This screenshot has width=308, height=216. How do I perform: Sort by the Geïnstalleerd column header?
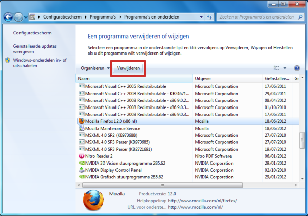point(277,79)
